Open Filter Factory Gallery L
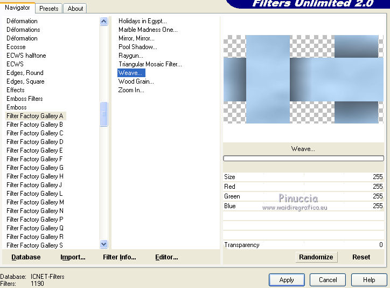The image size is (390, 288). click(x=34, y=194)
